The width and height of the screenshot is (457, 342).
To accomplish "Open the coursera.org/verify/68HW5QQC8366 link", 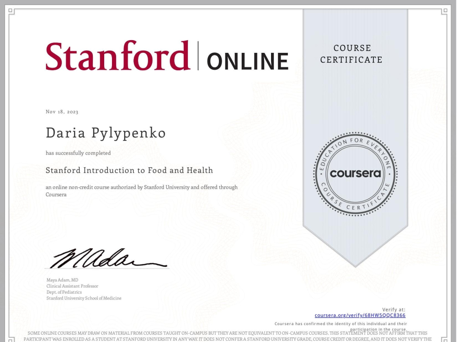I will pos(360,315).
